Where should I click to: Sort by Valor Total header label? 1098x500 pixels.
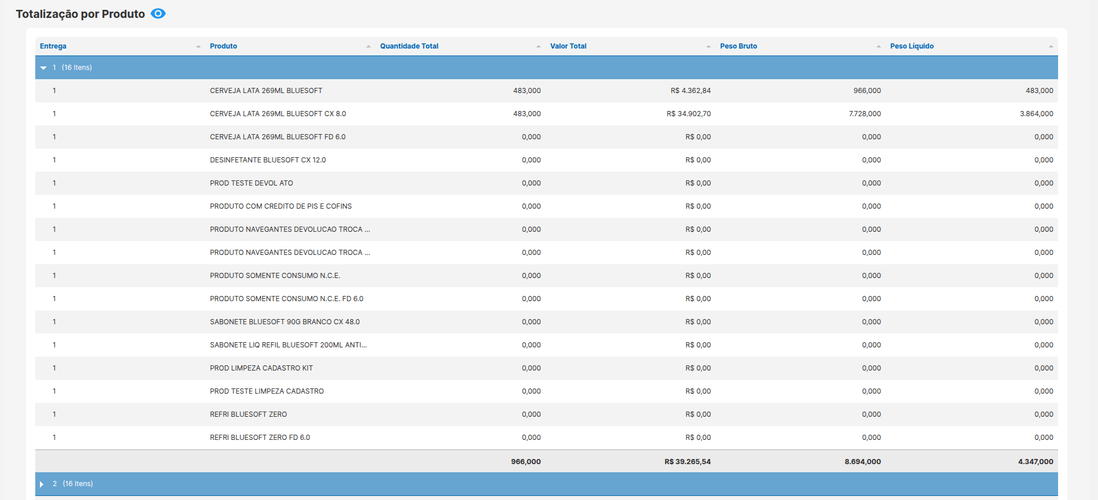coord(568,46)
